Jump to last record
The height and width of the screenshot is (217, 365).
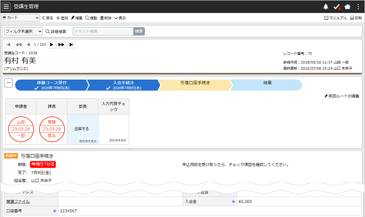click(71, 45)
